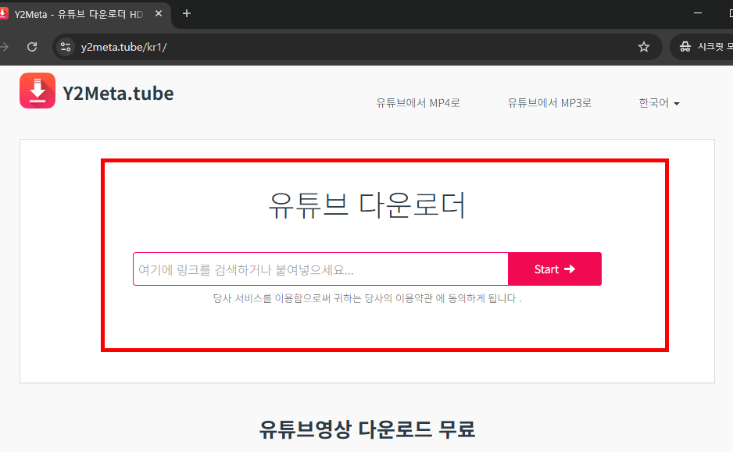The image size is (733, 452).
Task: Click the browser reload icon
Action: (x=32, y=47)
